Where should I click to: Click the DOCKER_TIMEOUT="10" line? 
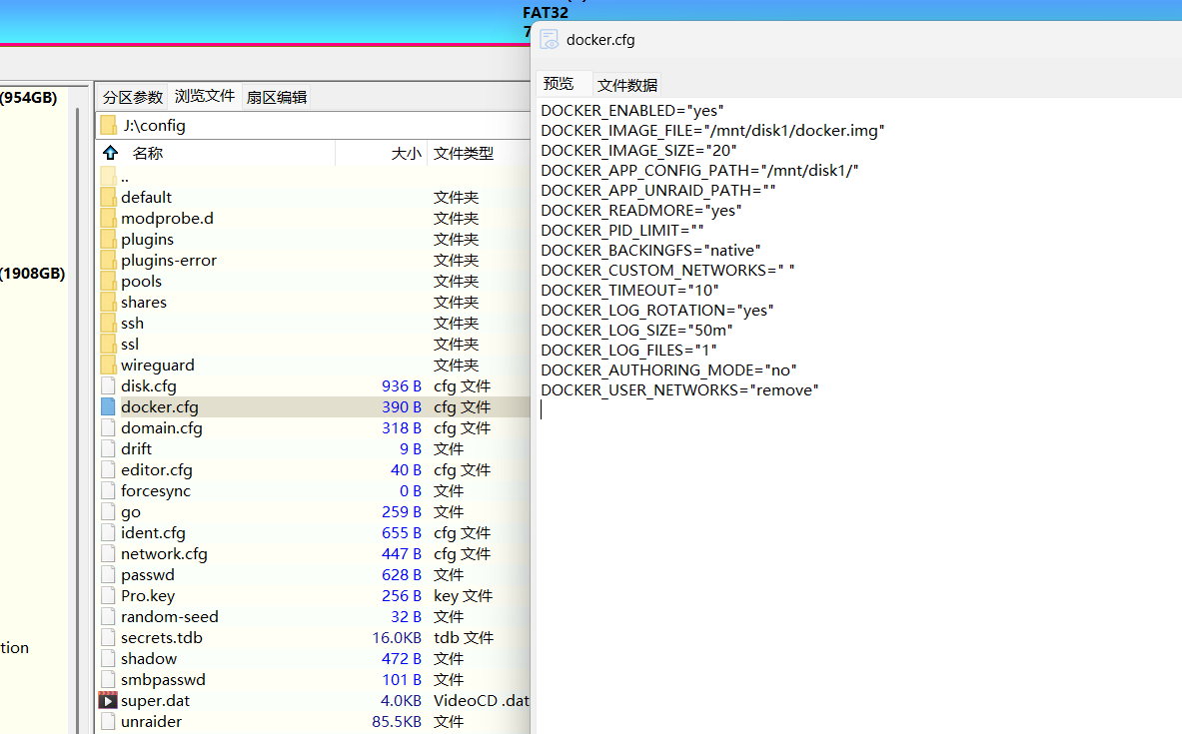click(x=629, y=291)
